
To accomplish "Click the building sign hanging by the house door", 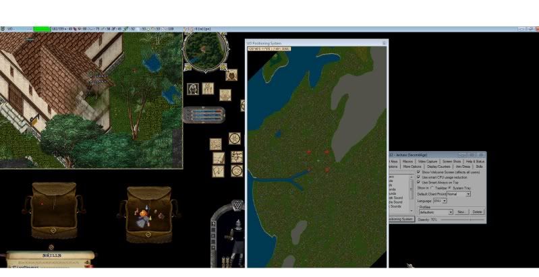I will [34, 121].
